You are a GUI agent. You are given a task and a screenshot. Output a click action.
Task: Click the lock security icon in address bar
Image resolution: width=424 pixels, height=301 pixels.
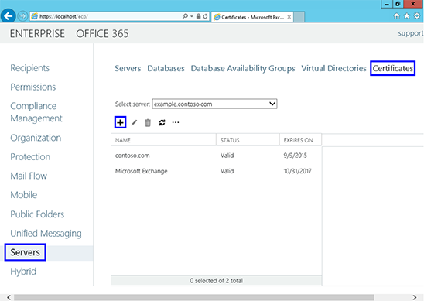[x=199, y=16]
